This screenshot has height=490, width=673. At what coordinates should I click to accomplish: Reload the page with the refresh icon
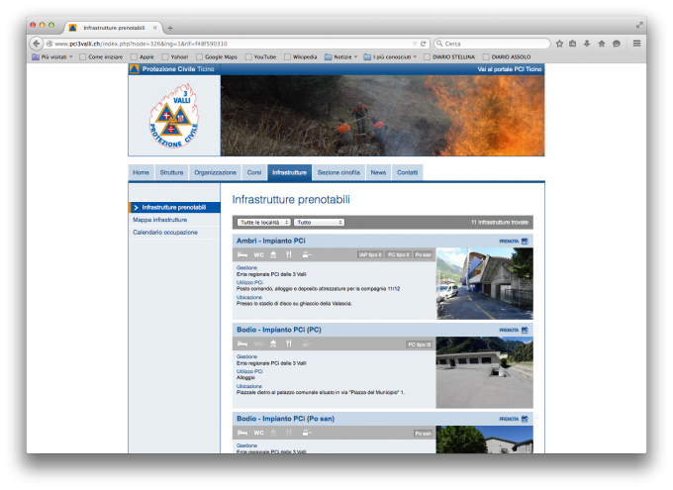click(424, 44)
